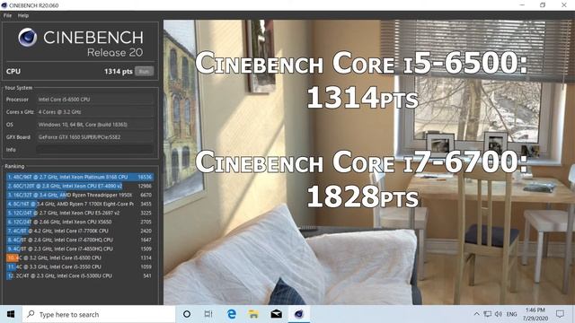
Task: Open Cortana from the taskbar
Action: pos(187,314)
